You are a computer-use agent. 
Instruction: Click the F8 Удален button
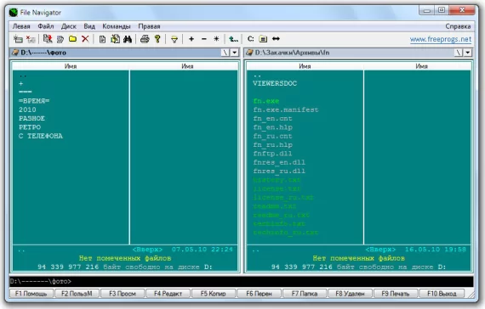click(x=351, y=294)
